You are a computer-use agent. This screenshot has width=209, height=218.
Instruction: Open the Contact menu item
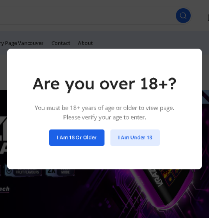pos(61,43)
